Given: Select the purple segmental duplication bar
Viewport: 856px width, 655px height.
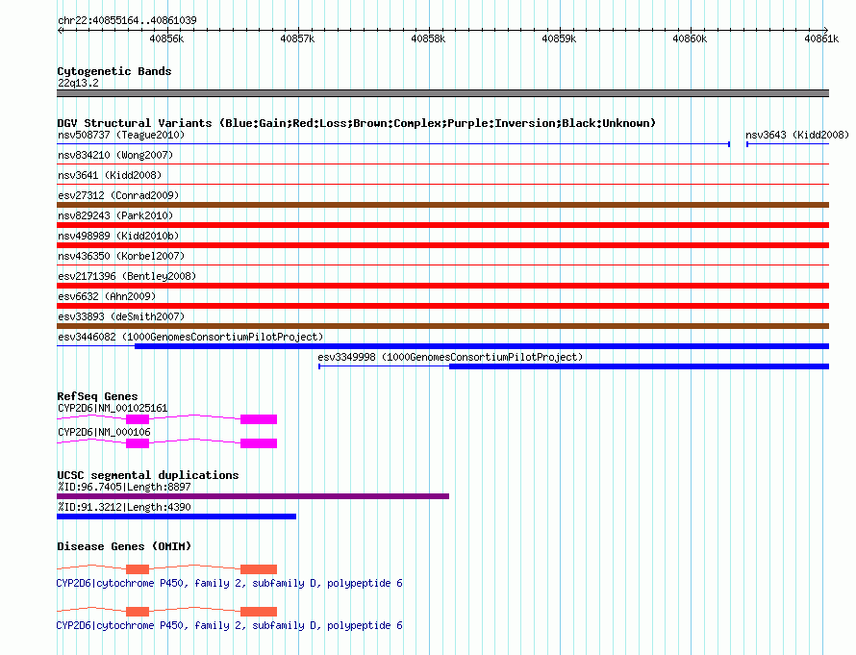Looking at the screenshot, I should [x=253, y=496].
